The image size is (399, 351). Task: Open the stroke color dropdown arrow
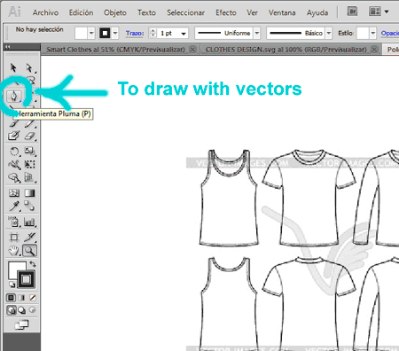[115, 33]
